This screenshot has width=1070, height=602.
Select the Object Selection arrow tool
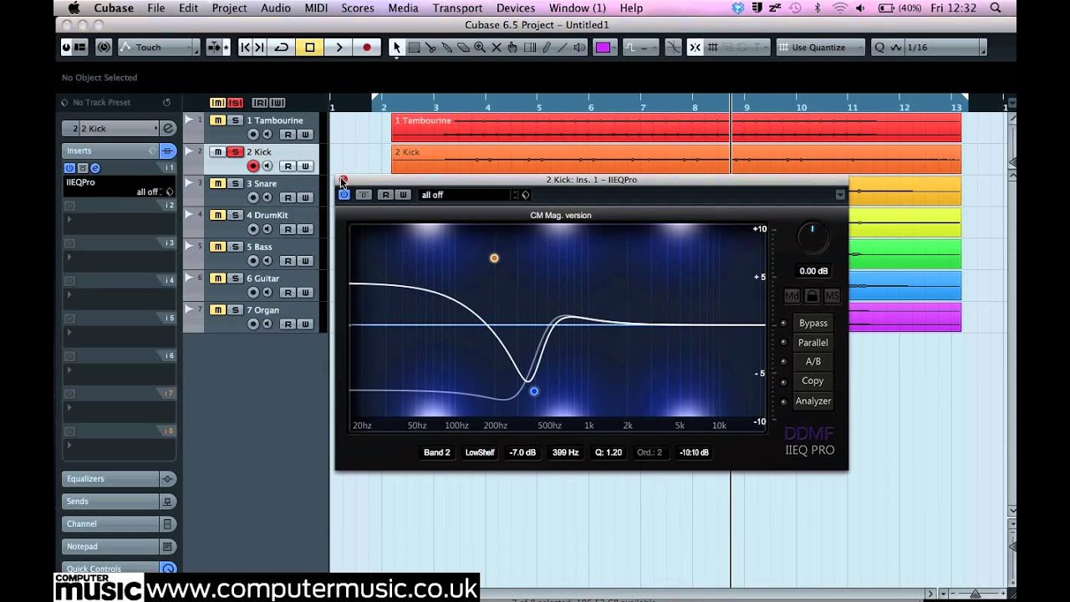pyautogui.click(x=397, y=48)
